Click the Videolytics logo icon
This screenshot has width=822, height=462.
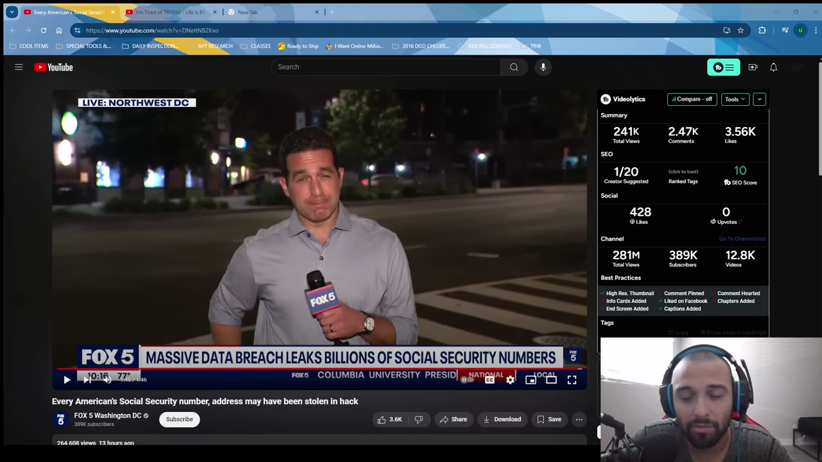click(606, 99)
